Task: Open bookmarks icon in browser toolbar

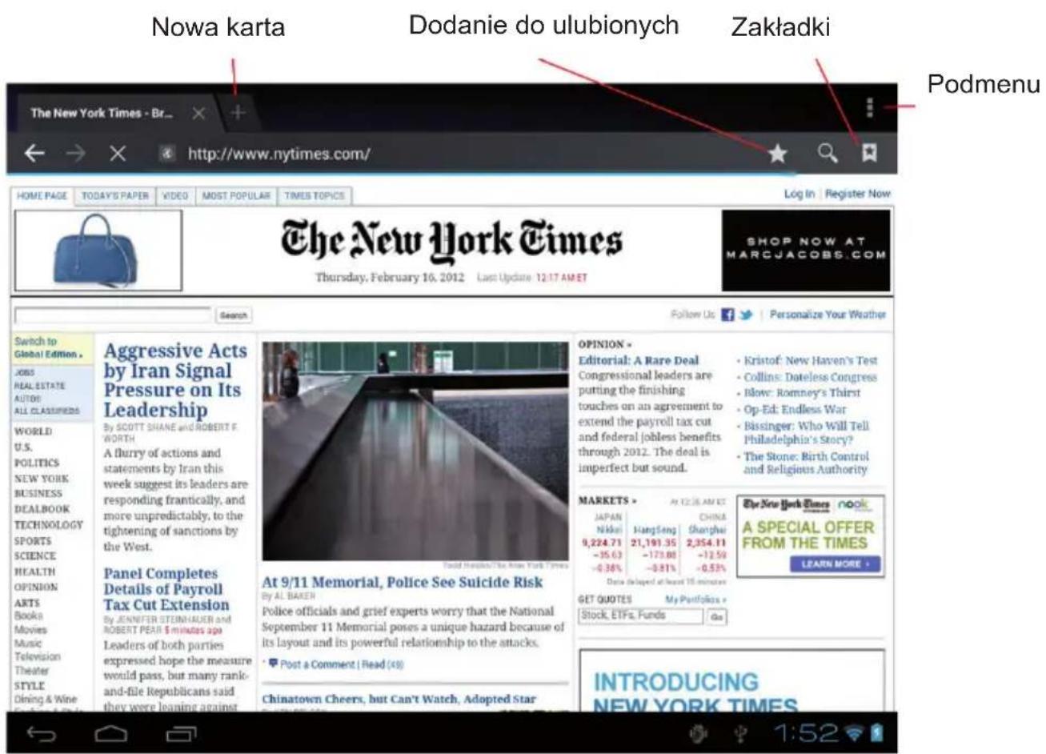Action: (868, 152)
